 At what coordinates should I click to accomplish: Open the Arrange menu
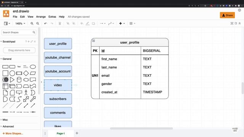tap(41, 17)
